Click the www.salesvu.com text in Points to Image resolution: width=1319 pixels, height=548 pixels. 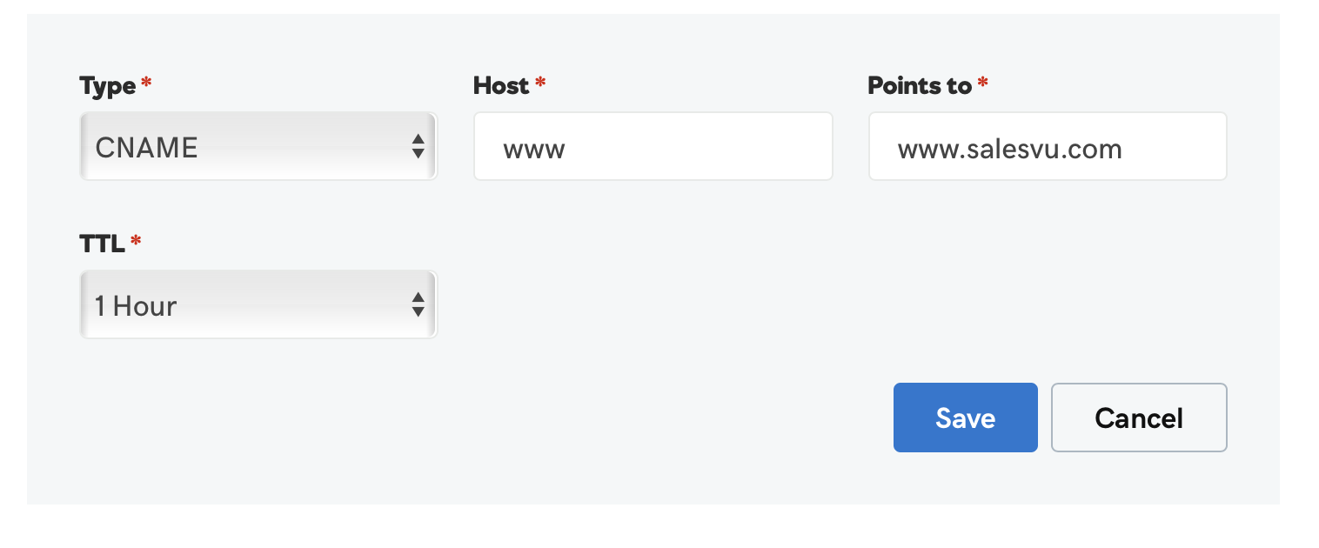pos(1009,149)
